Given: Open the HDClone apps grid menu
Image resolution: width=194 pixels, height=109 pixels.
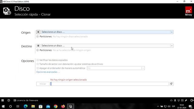Looking at the screenshot, I should click(3, 100).
